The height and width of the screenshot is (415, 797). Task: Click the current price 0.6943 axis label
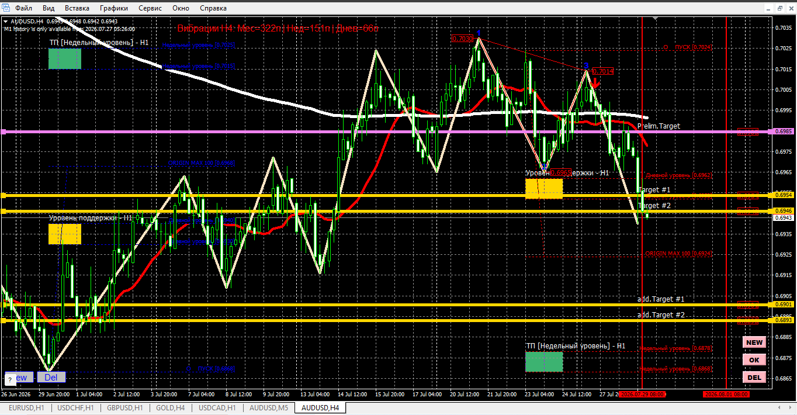coord(784,217)
